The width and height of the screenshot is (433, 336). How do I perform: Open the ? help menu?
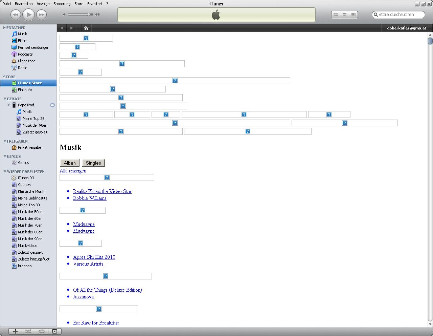click(x=107, y=4)
